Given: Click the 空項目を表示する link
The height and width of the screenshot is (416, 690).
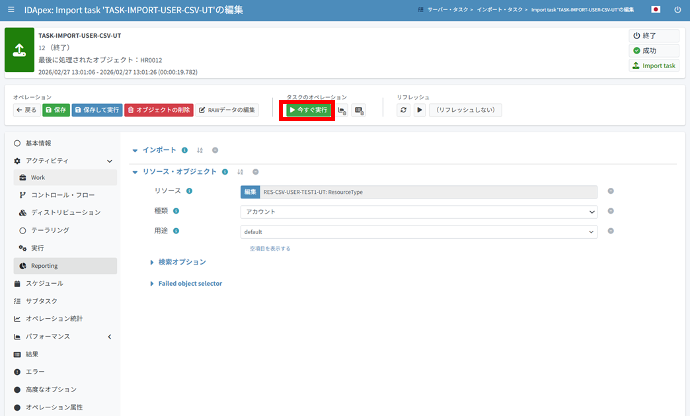Looking at the screenshot, I should (270, 249).
